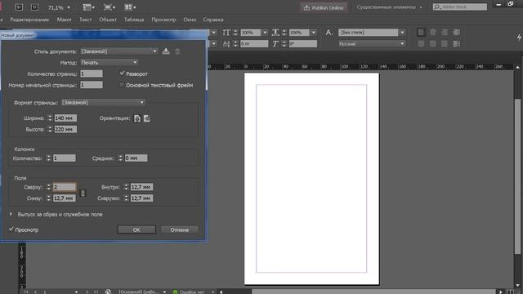This screenshot has height=294, width=523.
Task: Enable Основной текстовый фрейм checkbox
Action: pyautogui.click(x=122, y=85)
